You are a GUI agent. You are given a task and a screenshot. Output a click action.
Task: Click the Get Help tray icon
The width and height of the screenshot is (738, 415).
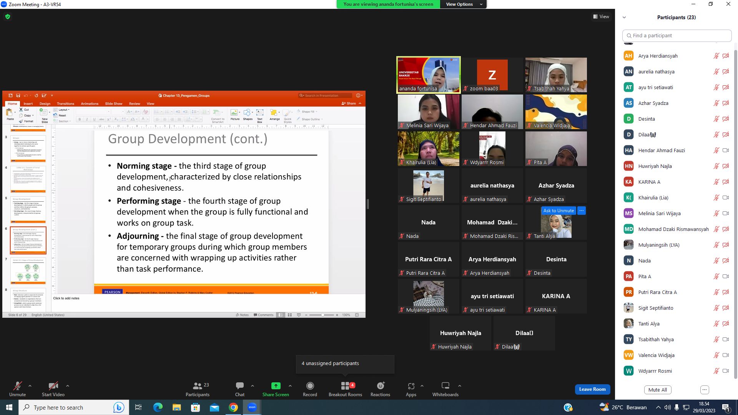(568, 407)
